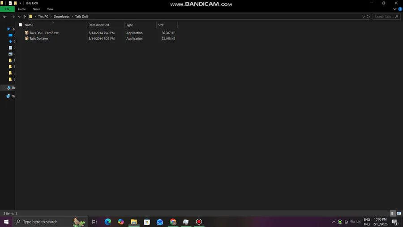Image resolution: width=403 pixels, height=227 pixels.
Task: Open Task View on the taskbar
Action: tap(94, 222)
